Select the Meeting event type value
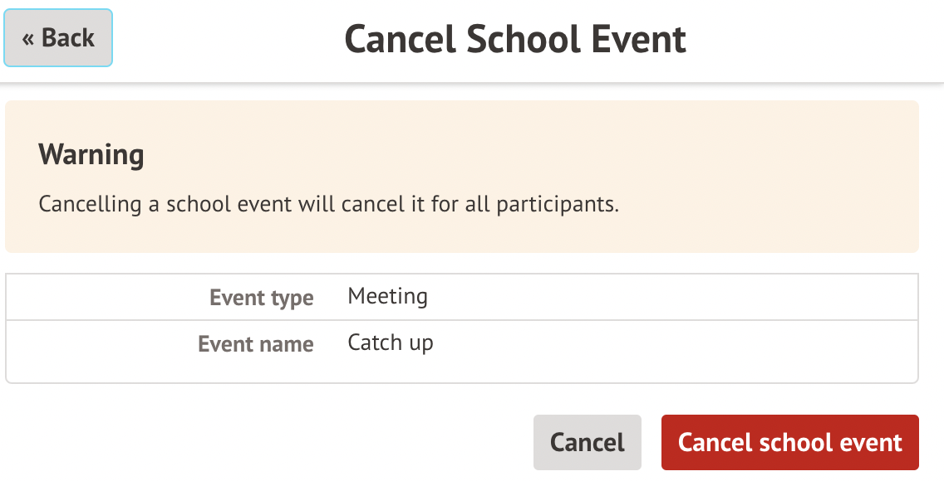 (388, 296)
